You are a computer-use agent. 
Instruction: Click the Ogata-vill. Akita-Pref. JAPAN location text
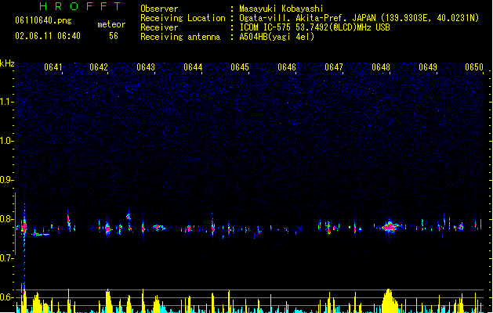[x=359, y=18]
